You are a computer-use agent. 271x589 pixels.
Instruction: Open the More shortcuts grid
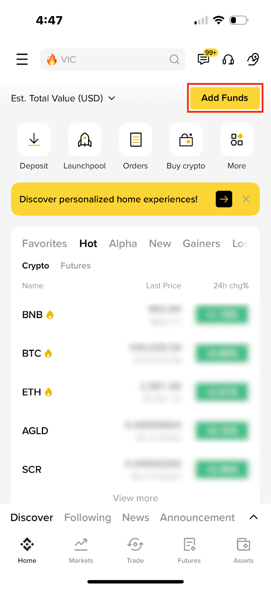tap(236, 140)
